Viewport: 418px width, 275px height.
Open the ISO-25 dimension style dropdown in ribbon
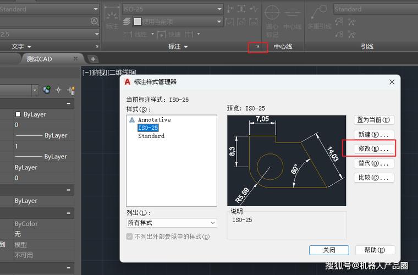[x=173, y=9]
